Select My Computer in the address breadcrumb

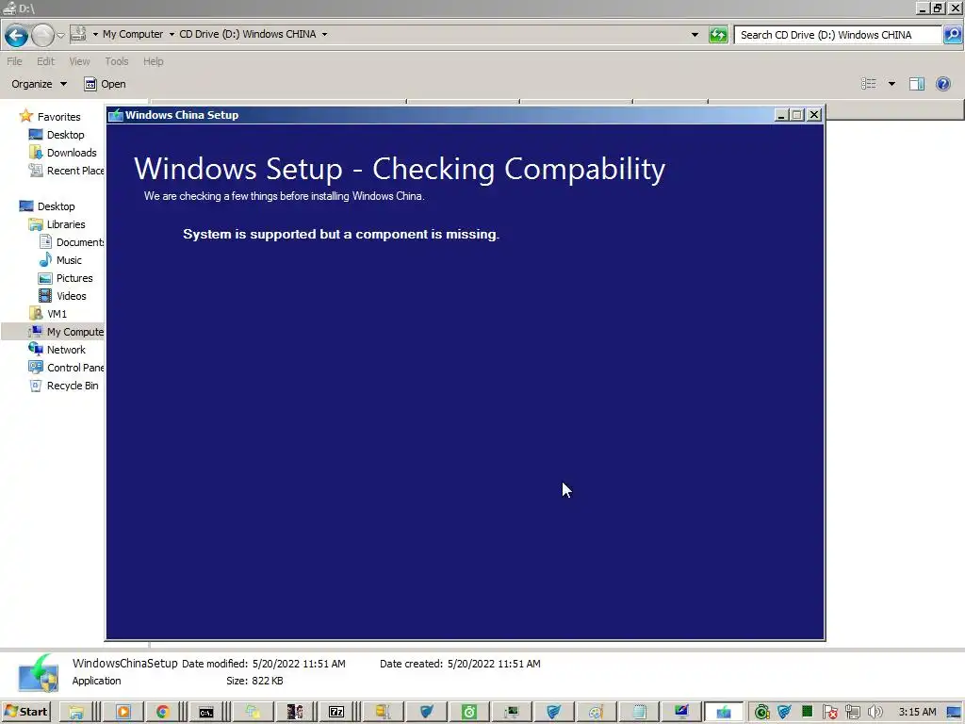[x=133, y=35]
